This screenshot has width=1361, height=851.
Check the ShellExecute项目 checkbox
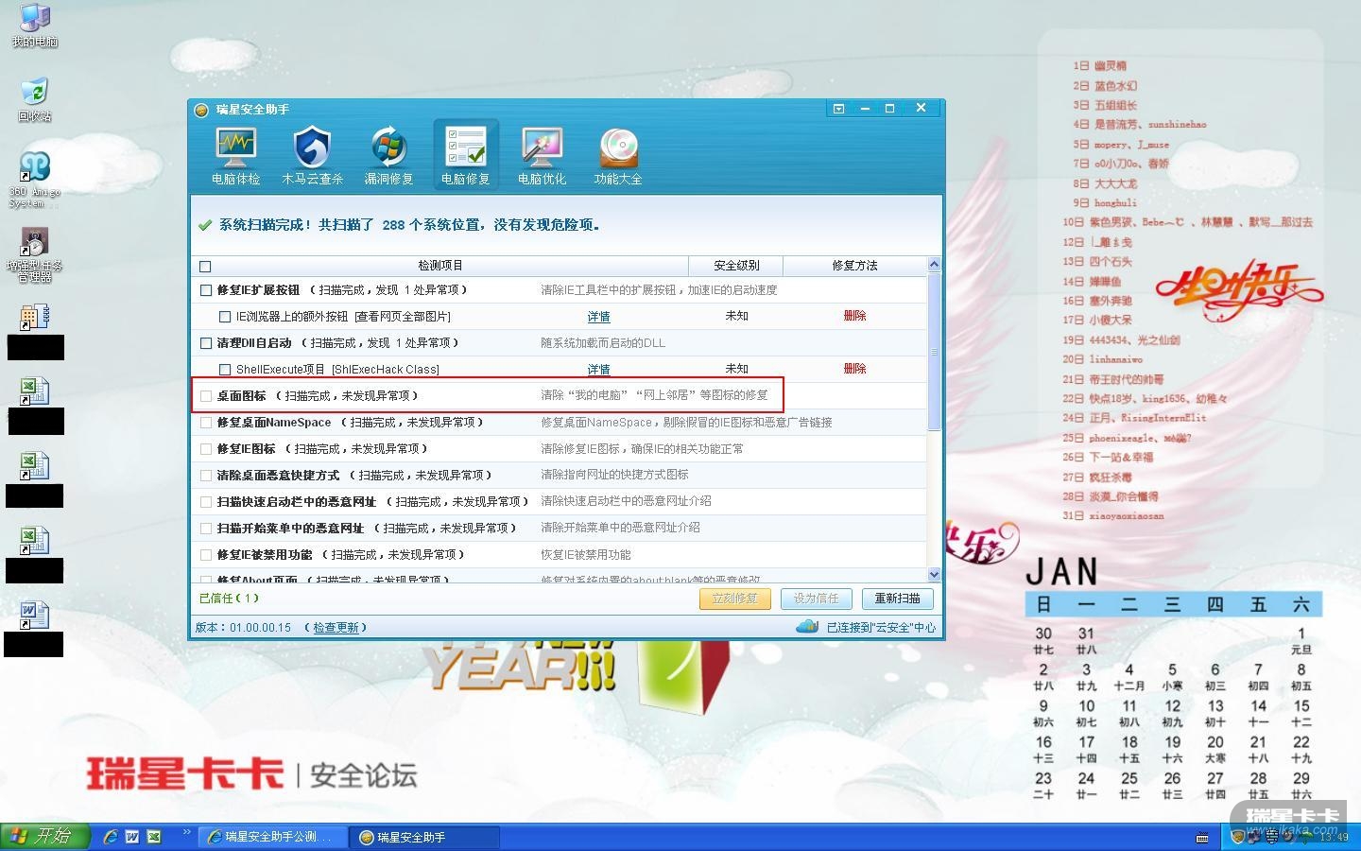[x=225, y=370]
